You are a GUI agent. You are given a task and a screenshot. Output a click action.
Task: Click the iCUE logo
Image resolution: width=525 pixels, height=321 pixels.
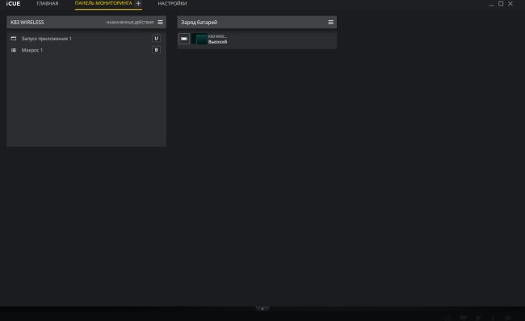(13, 4)
